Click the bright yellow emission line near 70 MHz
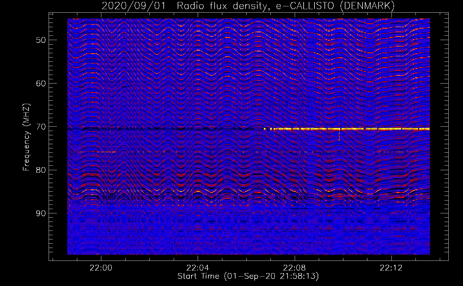Screen dimensions: 463x286 [x=347, y=129]
